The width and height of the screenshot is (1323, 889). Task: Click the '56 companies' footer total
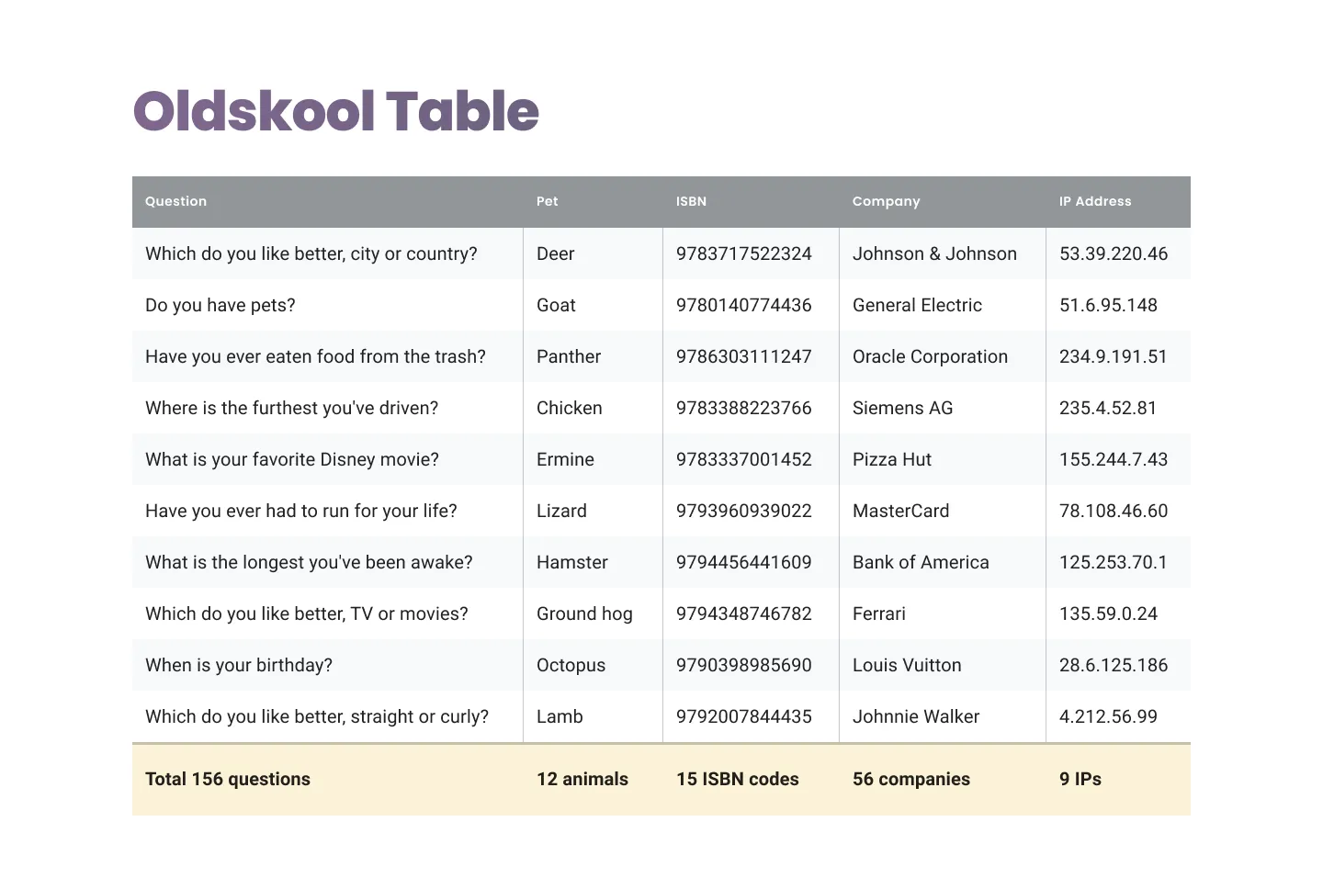[x=911, y=779]
